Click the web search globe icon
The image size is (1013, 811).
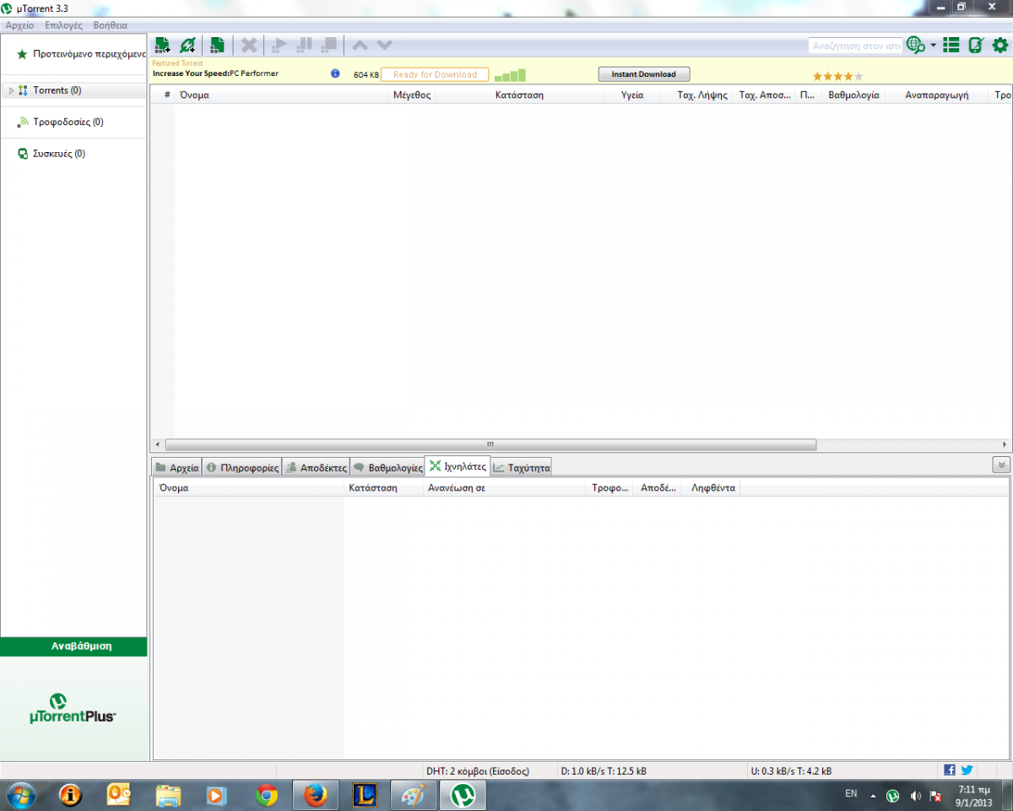915,45
